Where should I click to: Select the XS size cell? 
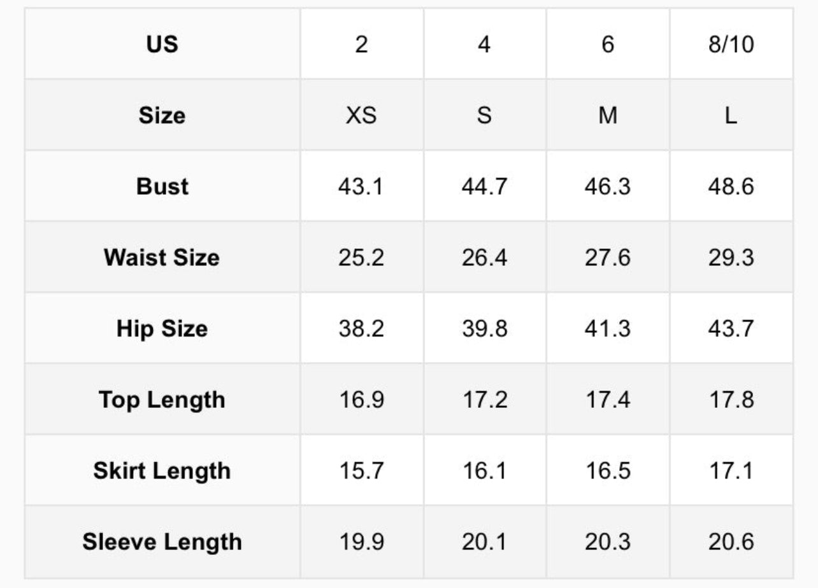tap(361, 115)
